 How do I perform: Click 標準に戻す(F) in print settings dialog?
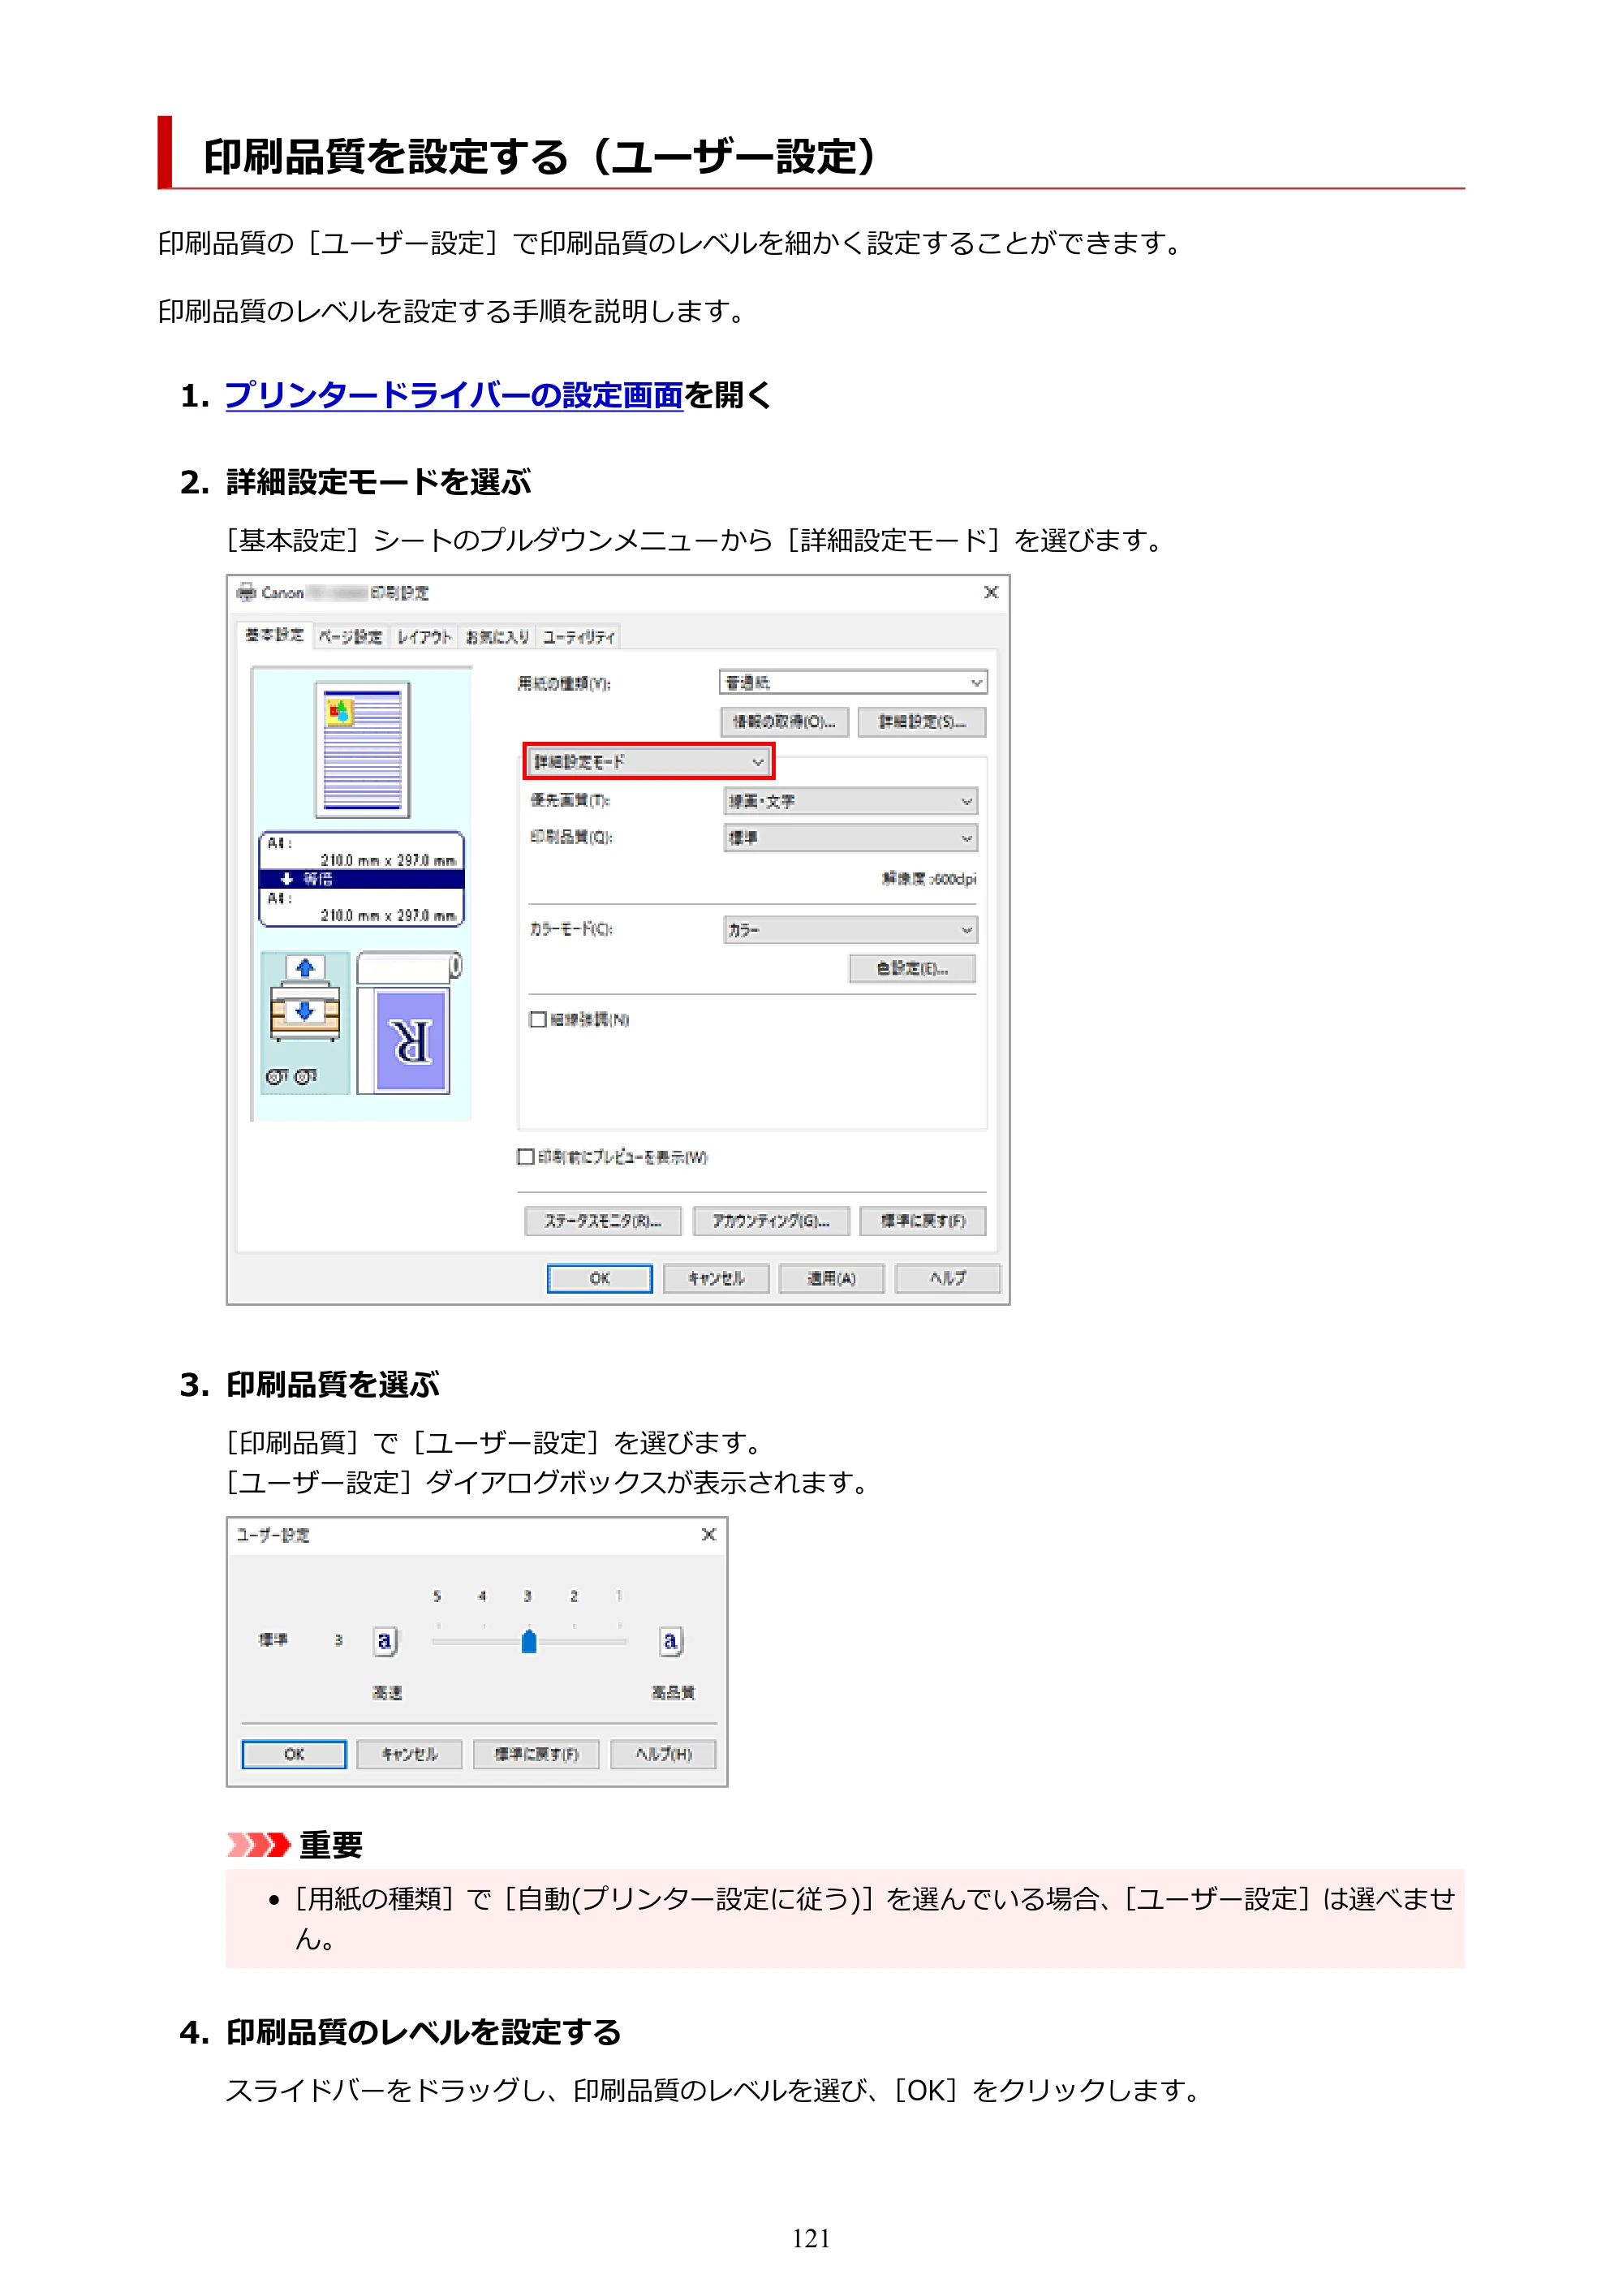923,1221
